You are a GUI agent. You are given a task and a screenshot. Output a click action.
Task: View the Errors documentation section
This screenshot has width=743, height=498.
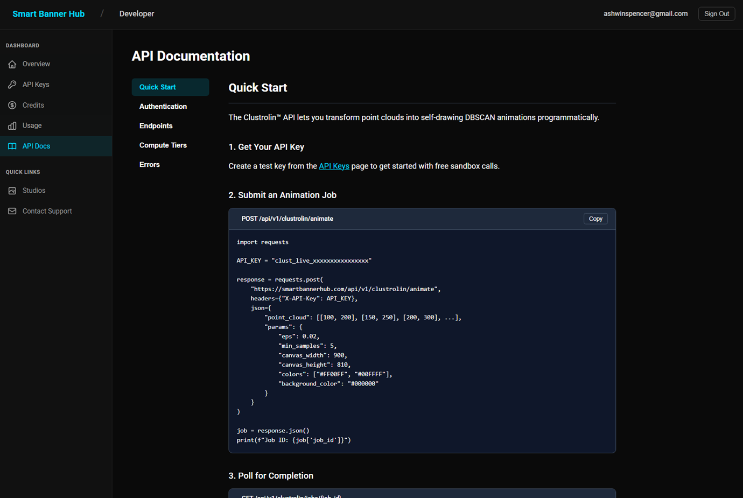coord(150,165)
